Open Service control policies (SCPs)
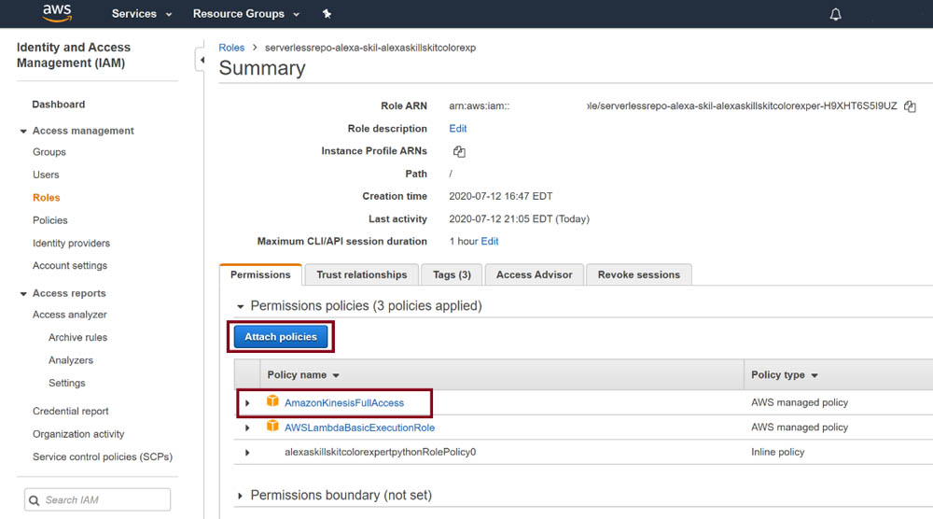This screenshot has width=933, height=519. coord(103,456)
